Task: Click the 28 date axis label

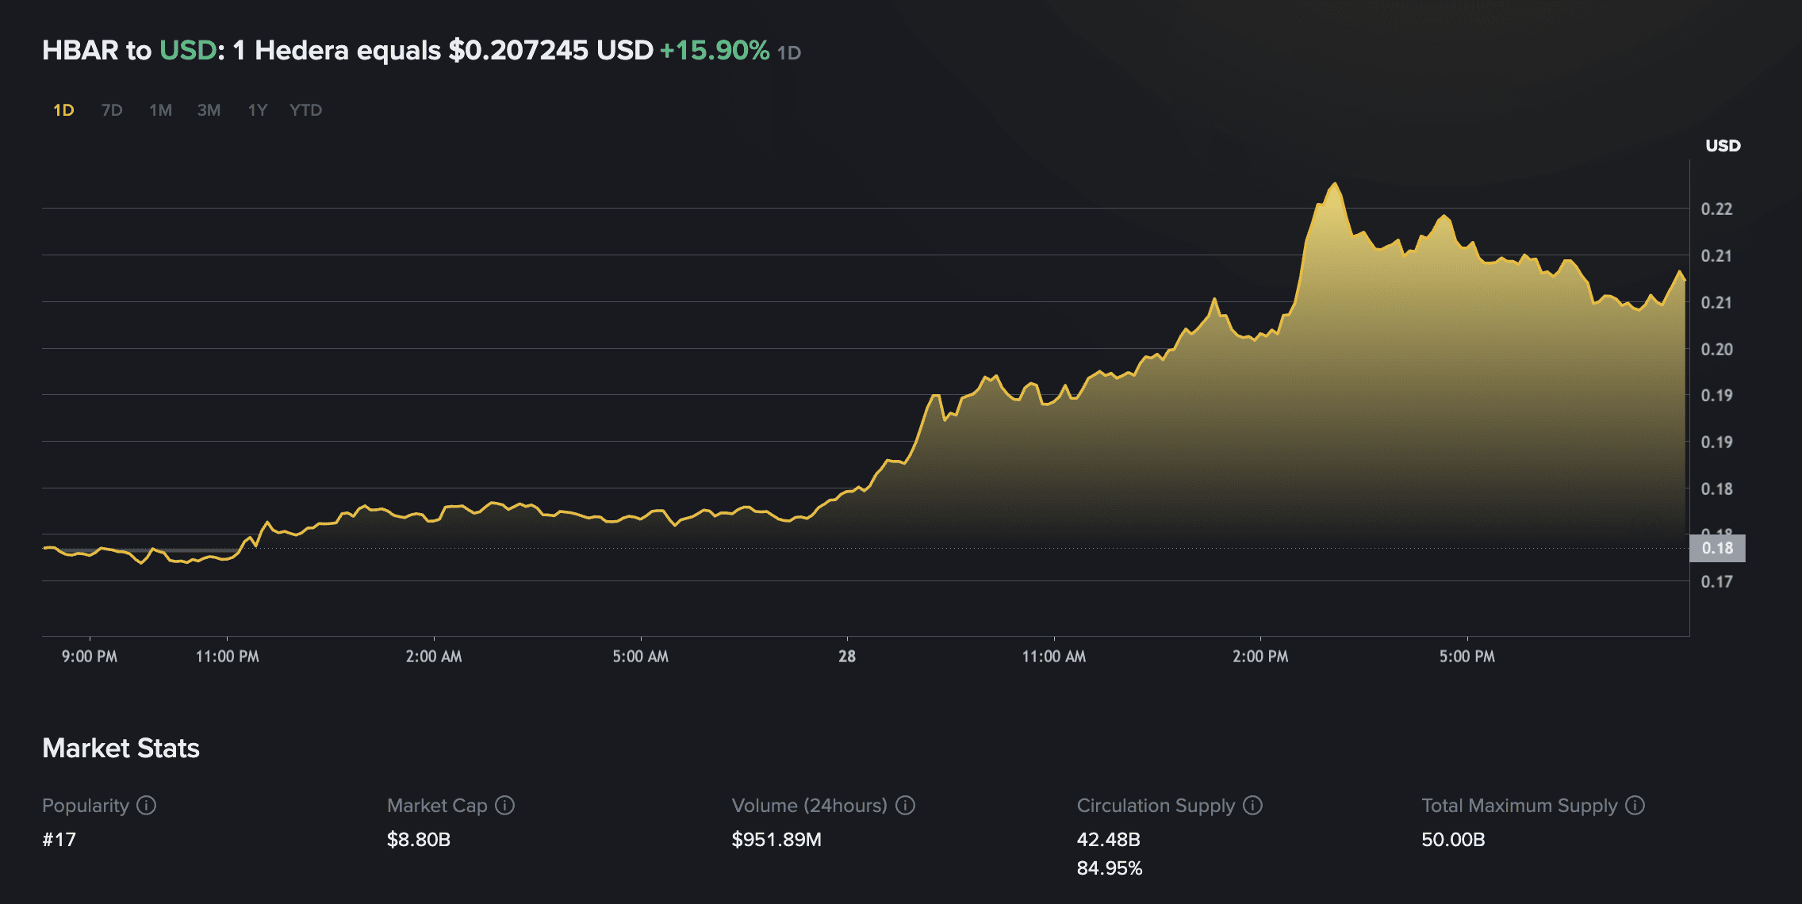Action: [847, 657]
